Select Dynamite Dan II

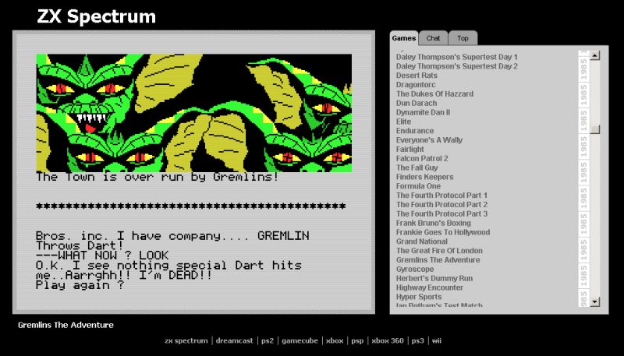(423, 112)
